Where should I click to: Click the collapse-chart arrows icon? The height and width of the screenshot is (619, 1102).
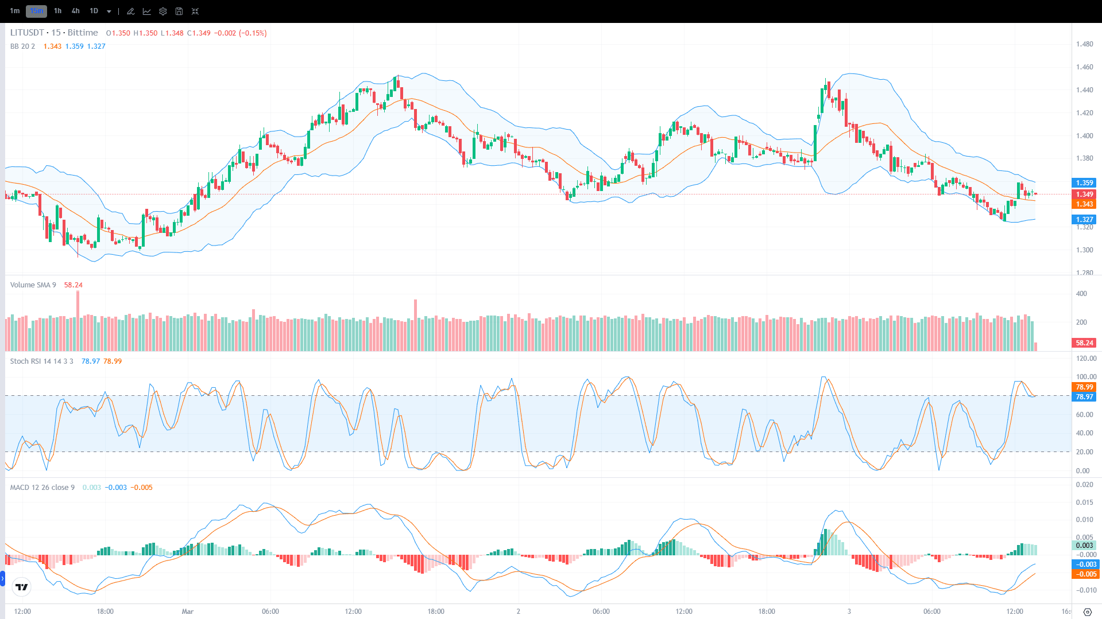195,11
